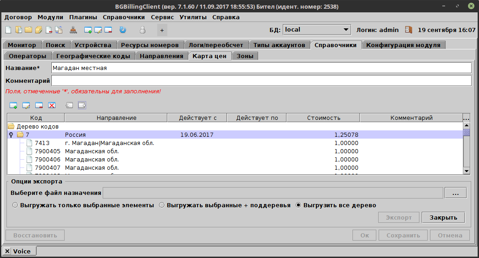Image resolution: width=479 pixels, height=258 pixels.
Task: Click the blue refresh arrow icon
Action: (123, 30)
